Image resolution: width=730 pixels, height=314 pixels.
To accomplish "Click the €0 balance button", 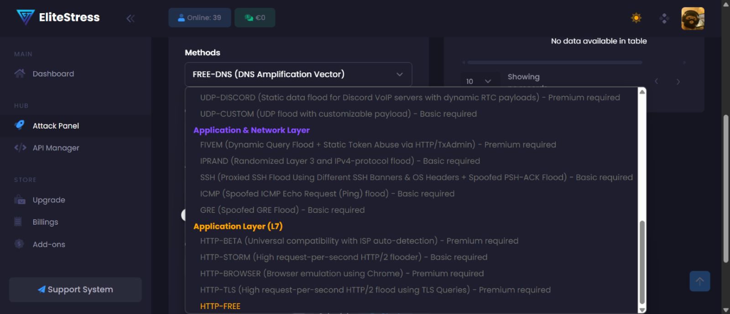I will coord(255,18).
